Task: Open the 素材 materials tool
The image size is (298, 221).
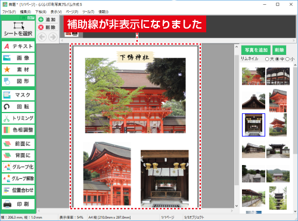Action: 18,70
